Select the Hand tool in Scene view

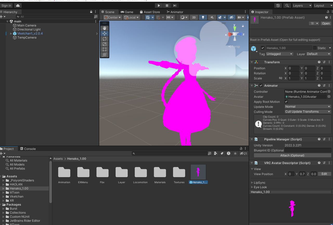pos(105,28)
